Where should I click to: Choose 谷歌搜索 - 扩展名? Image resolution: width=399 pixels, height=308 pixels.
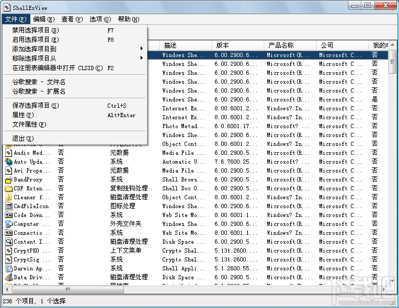coord(75,92)
